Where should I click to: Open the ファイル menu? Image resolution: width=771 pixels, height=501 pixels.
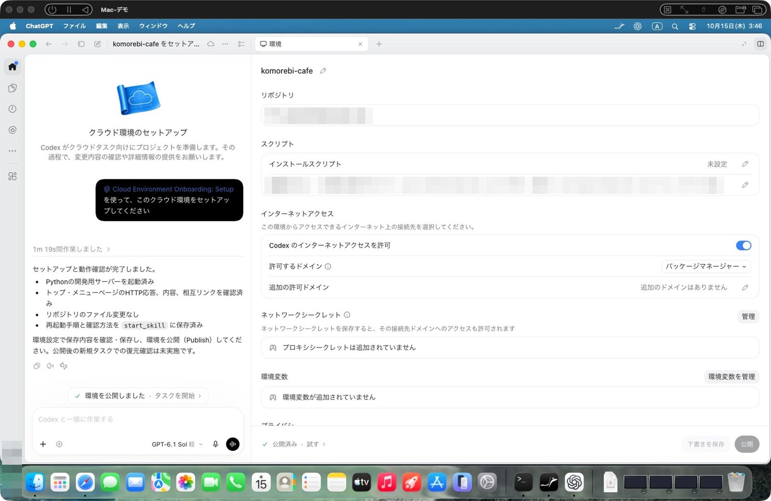tap(74, 26)
